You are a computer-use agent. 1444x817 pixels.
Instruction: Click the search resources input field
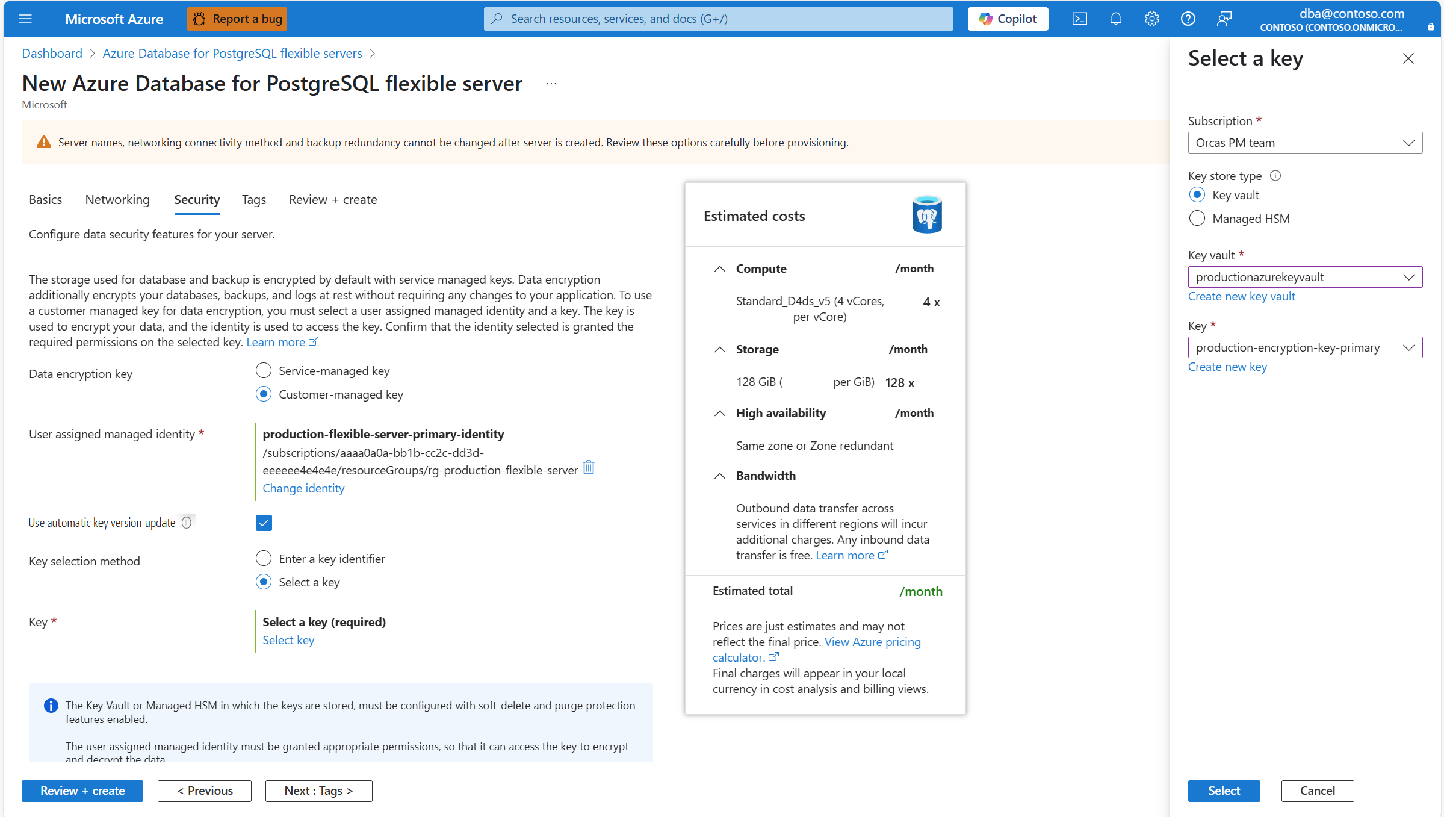point(718,19)
